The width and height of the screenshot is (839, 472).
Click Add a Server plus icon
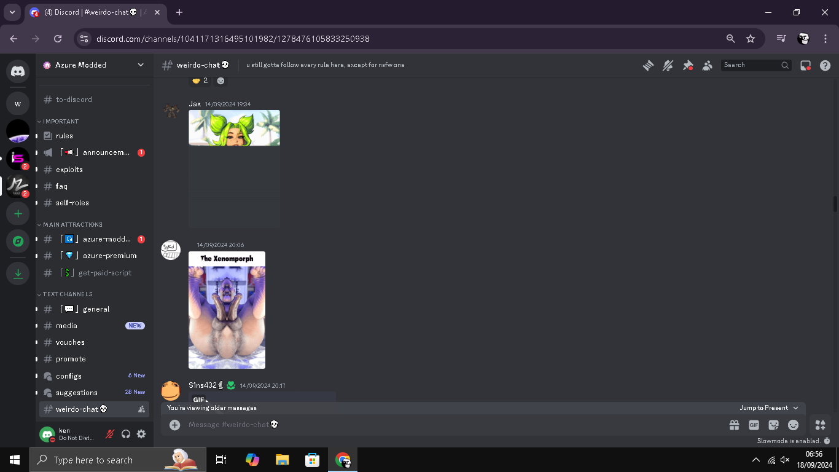[x=18, y=214]
